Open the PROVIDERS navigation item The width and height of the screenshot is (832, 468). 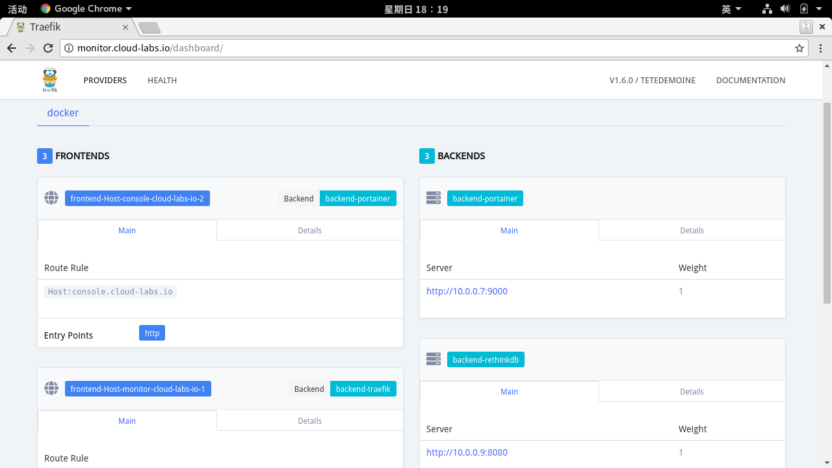pyautogui.click(x=105, y=81)
